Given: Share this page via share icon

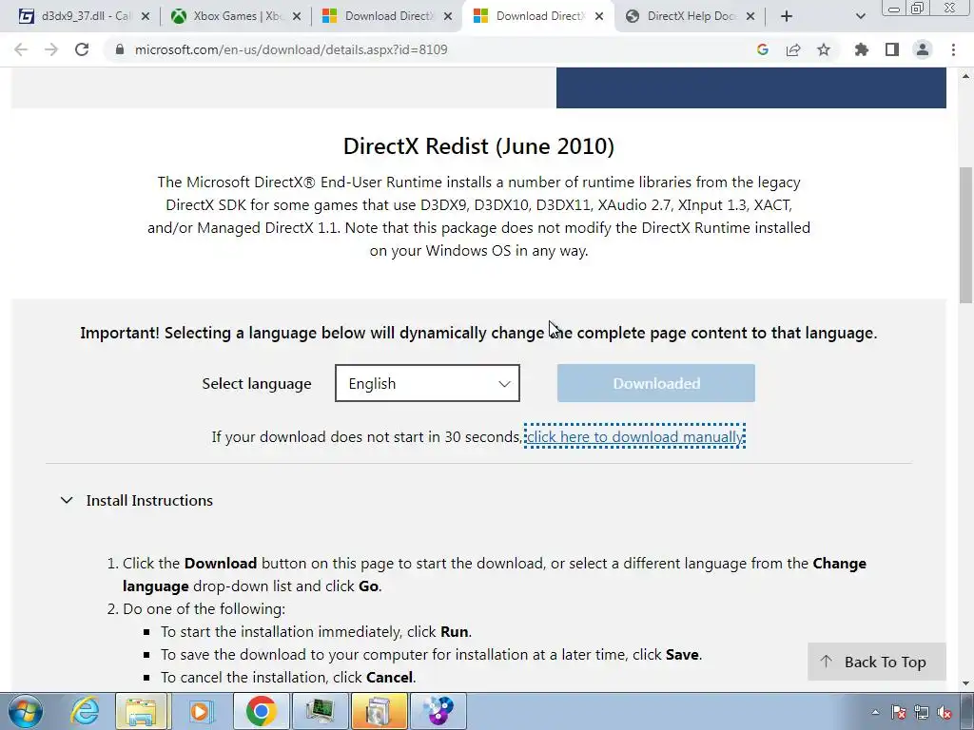Looking at the screenshot, I should (793, 49).
